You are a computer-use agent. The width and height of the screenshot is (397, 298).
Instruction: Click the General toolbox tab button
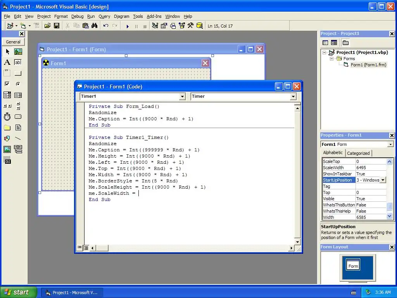pos(13,42)
